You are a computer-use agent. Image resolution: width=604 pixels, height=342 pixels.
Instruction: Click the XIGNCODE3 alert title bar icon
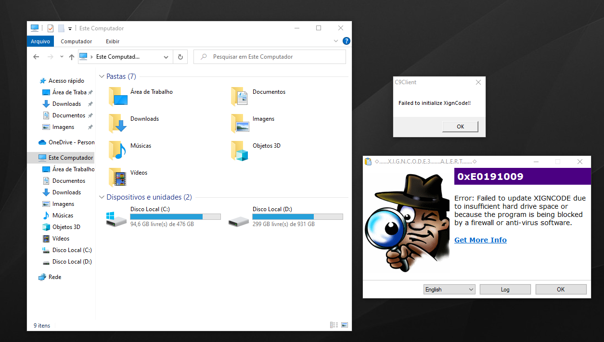click(x=368, y=162)
